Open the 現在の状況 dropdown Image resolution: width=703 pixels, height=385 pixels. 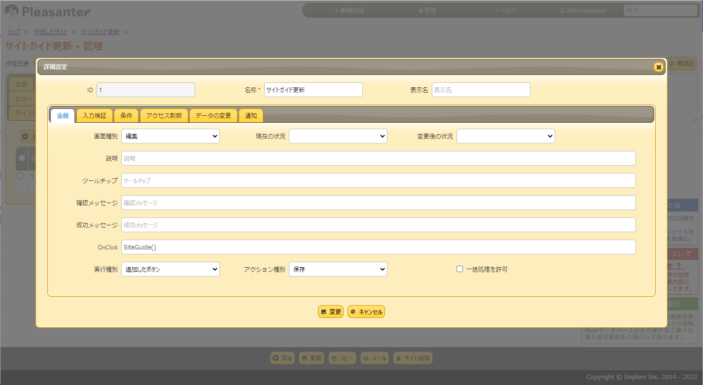[338, 136]
